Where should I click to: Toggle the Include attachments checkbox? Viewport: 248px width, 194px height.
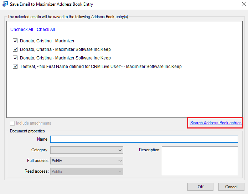(12, 123)
